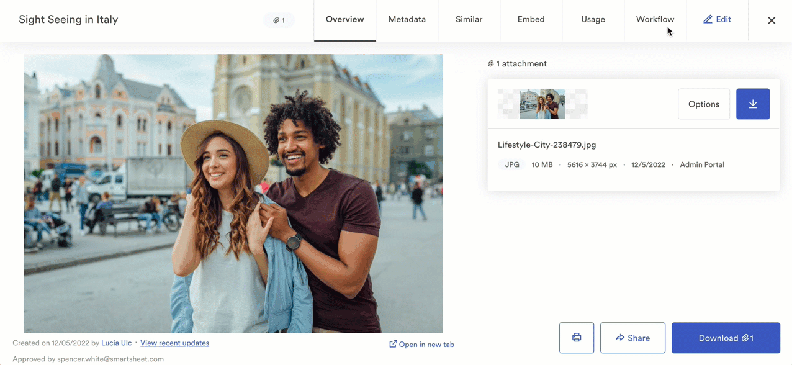Click Approved by spencer.white@smartsheet.com text
The width and height of the screenshot is (792, 365).
click(88, 359)
